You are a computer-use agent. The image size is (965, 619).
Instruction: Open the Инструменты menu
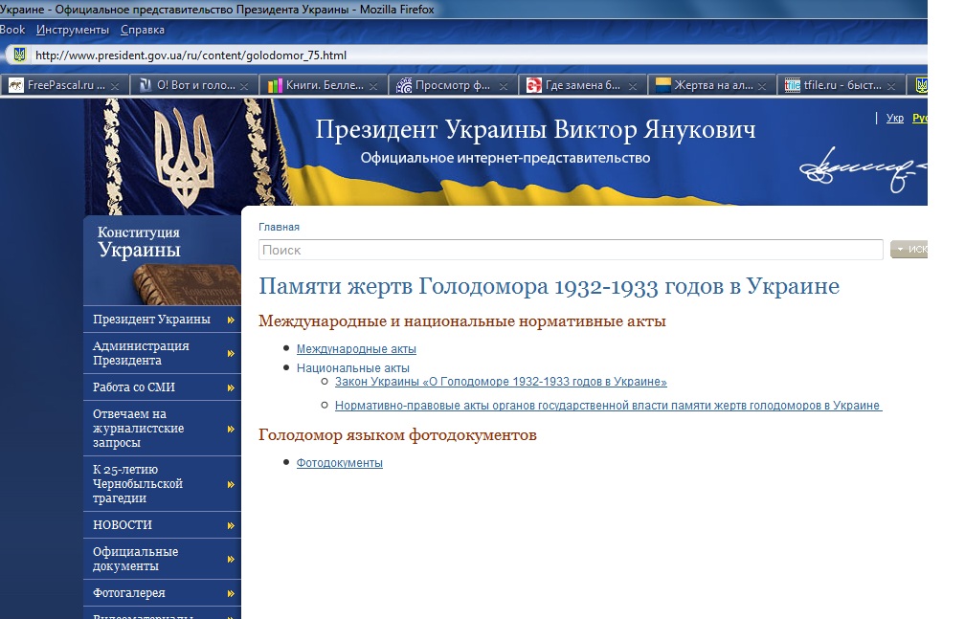click(73, 30)
